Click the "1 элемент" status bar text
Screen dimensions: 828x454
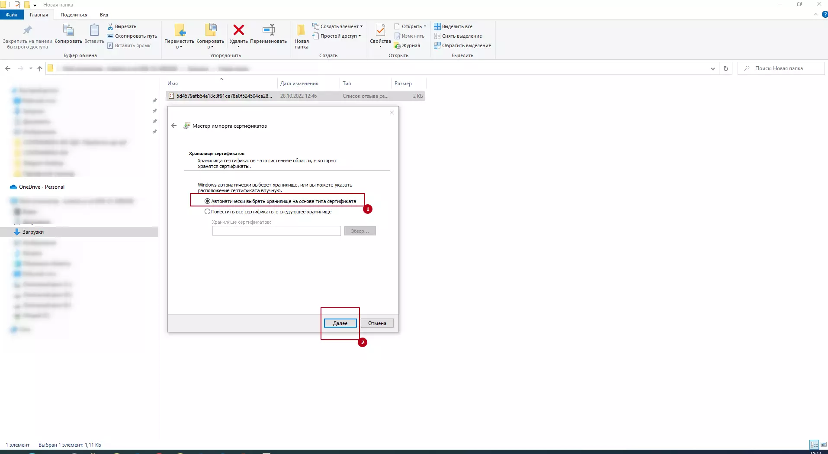18,445
